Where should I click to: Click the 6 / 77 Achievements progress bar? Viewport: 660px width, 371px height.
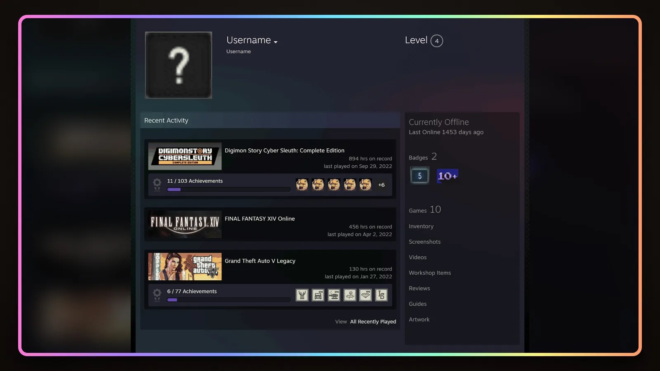(x=229, y=300)
